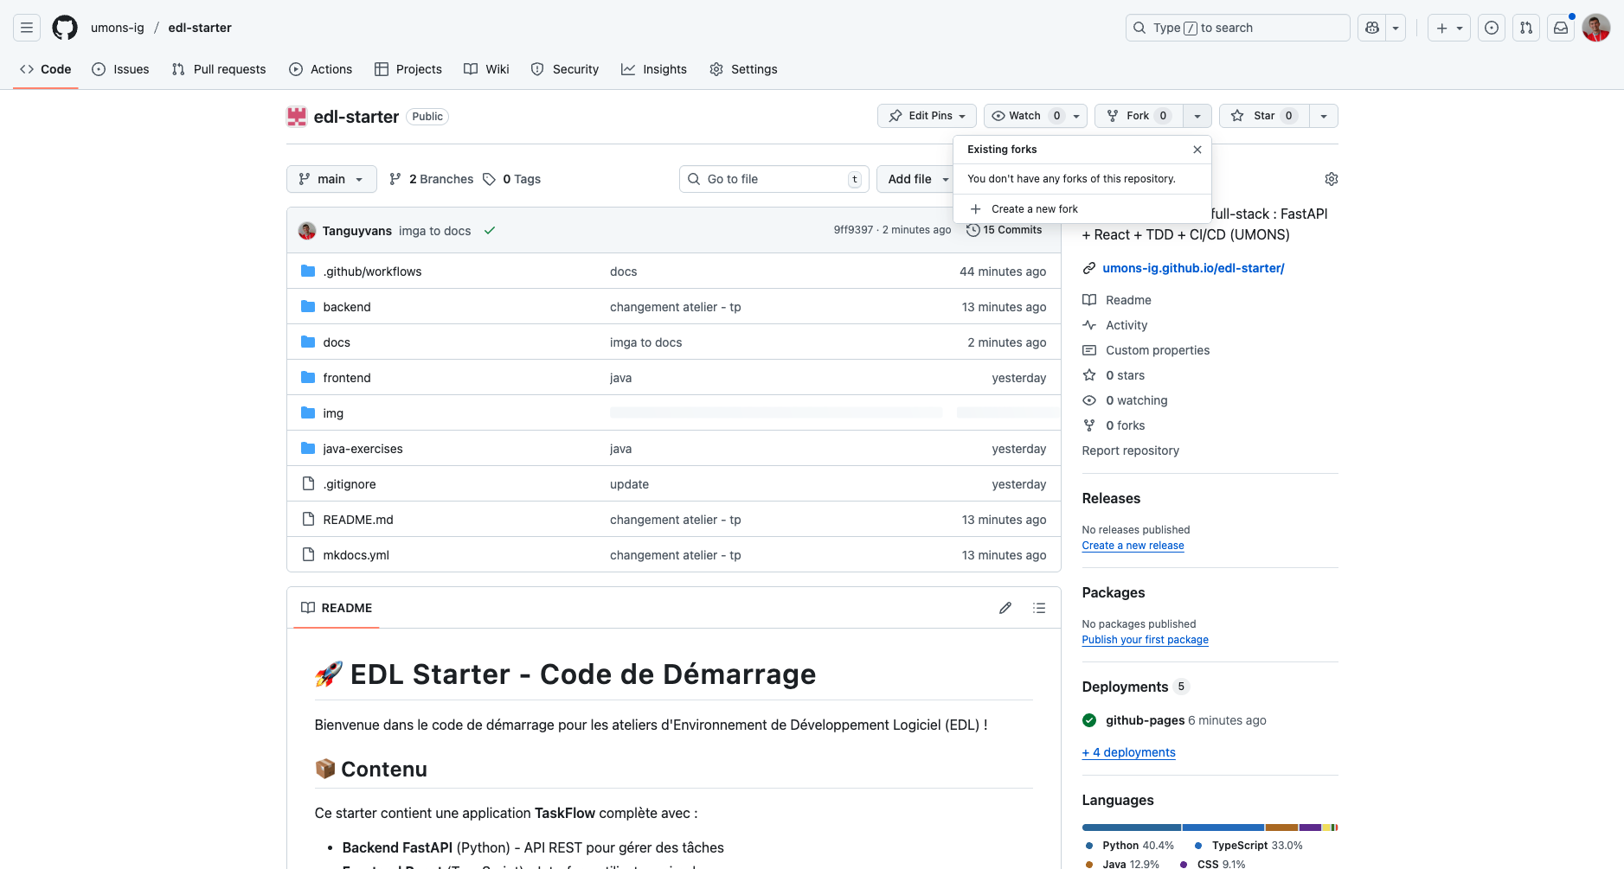This screenshot has height=869, width=1624.
Task: Click the green commit status checkmark
Action: point(490,231)
